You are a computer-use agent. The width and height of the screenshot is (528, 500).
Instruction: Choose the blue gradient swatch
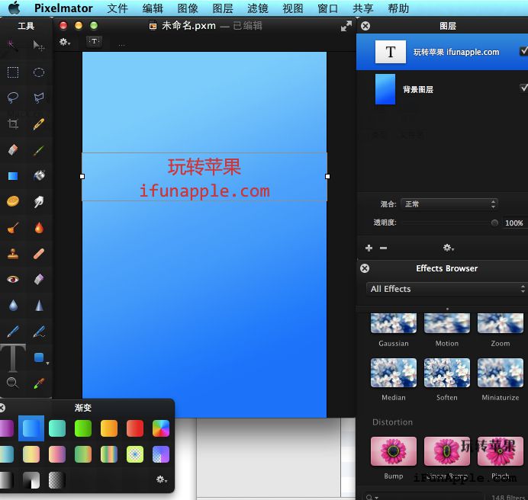pyautogui.click(x=31, y=428)
